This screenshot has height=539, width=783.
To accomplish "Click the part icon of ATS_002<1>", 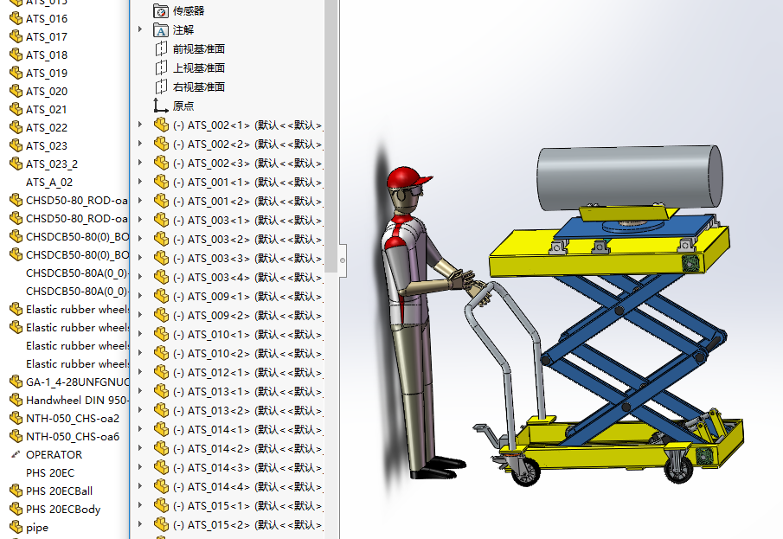I will 161,125.
